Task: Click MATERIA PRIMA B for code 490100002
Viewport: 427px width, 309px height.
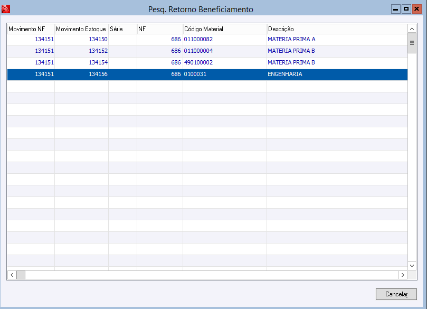Action: click(x=291, y=63)
